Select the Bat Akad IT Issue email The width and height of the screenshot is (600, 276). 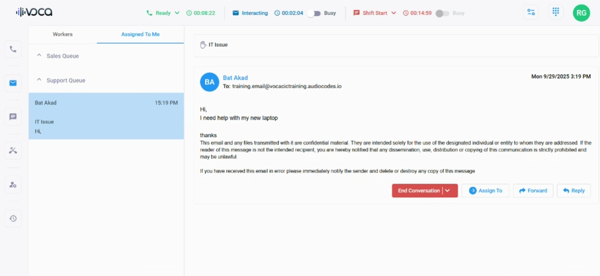(106, 116)
